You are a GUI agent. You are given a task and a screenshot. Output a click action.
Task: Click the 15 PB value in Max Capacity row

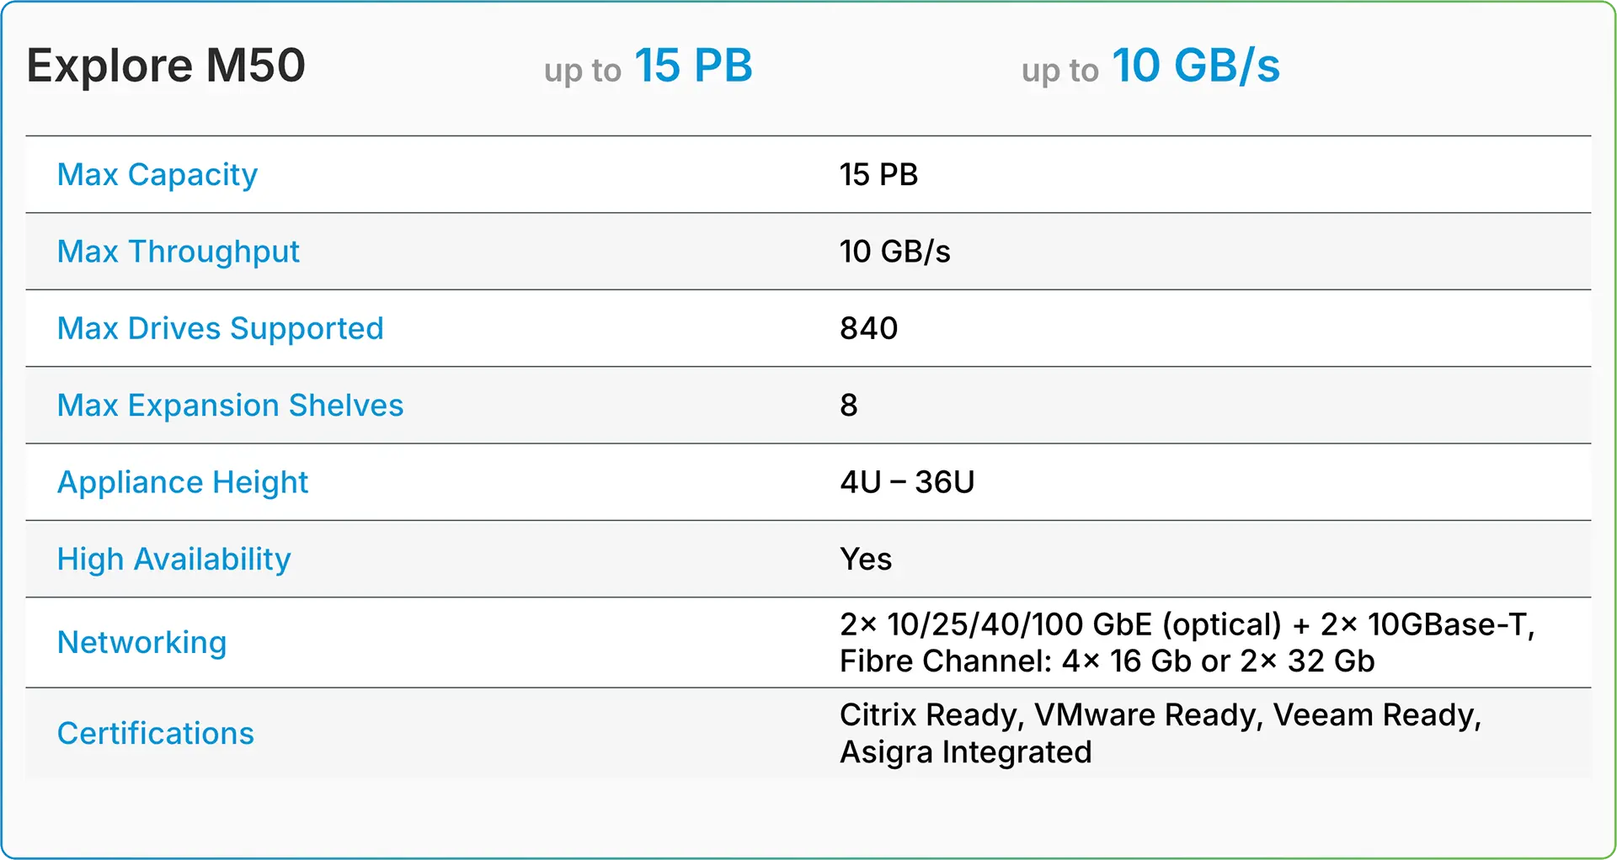tap(878, 175)
